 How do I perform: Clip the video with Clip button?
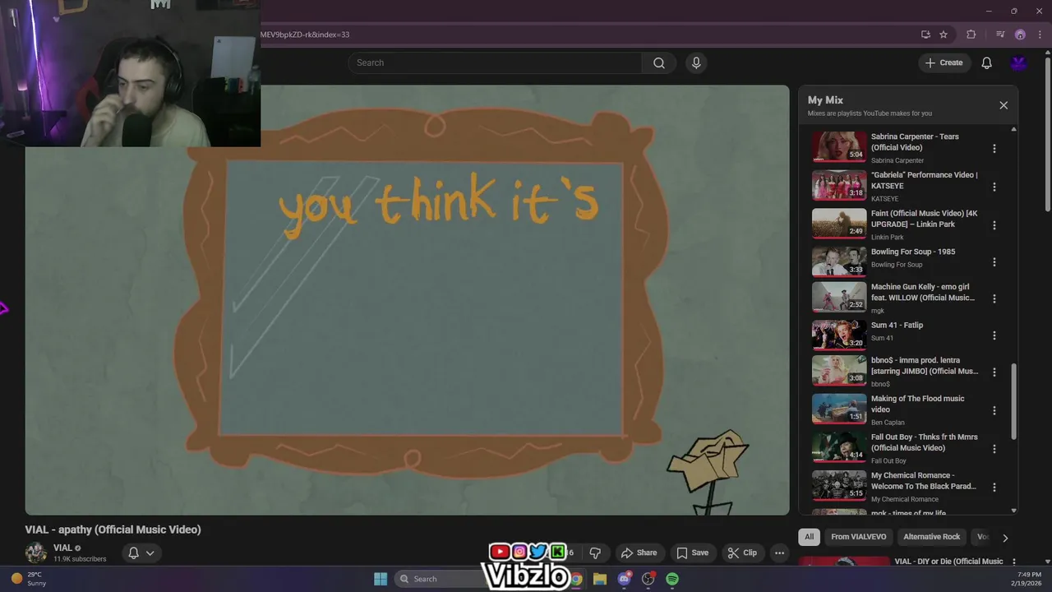click(x=741, y=553)
